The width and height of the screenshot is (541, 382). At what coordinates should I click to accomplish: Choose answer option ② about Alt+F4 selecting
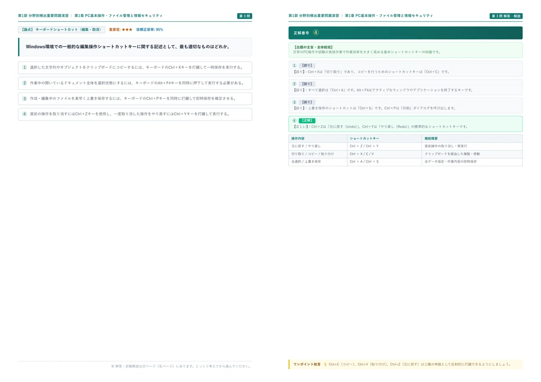(135, 83)
